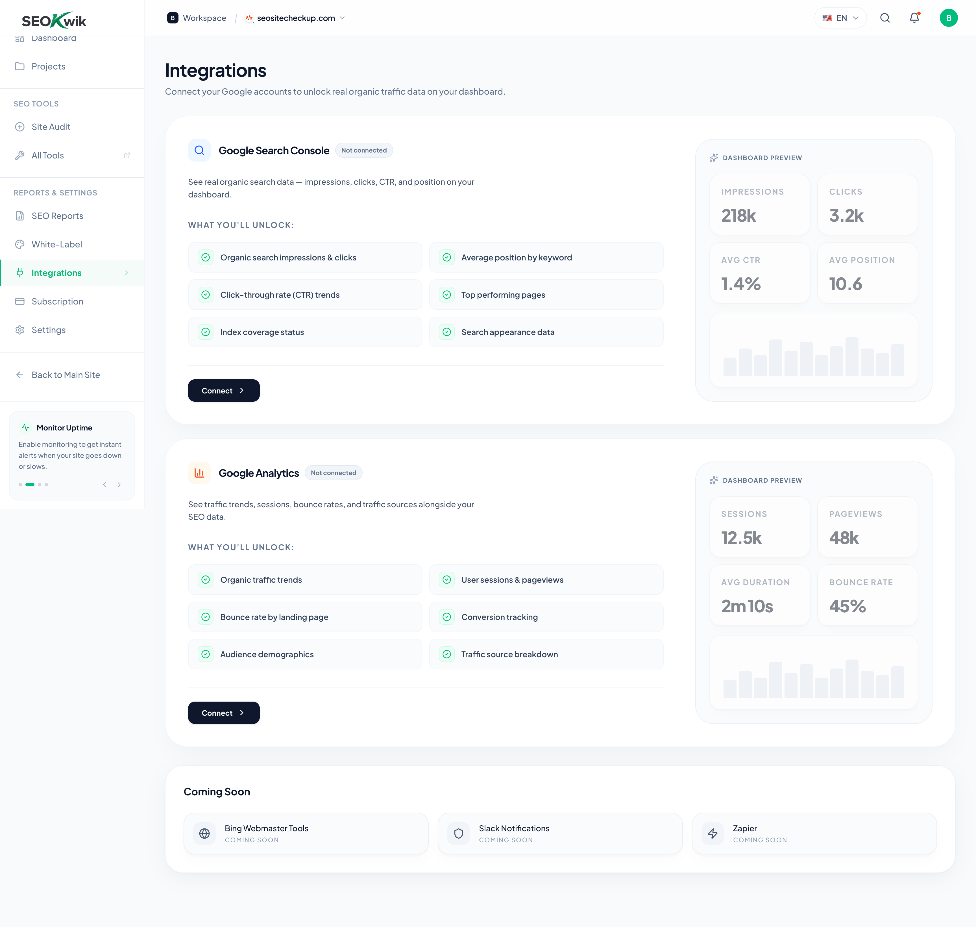Go to SEO Reports
Screen dimensions: 976x927
coord(72,216)
